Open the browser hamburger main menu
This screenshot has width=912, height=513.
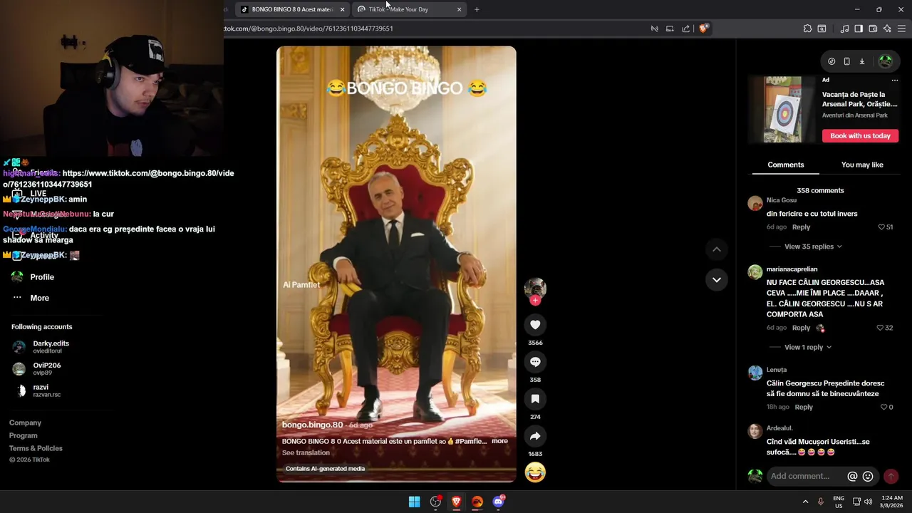(x=902, y=28)
